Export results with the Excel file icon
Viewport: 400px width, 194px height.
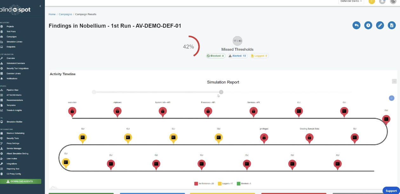pyautogui.click(x=391, y=25)
